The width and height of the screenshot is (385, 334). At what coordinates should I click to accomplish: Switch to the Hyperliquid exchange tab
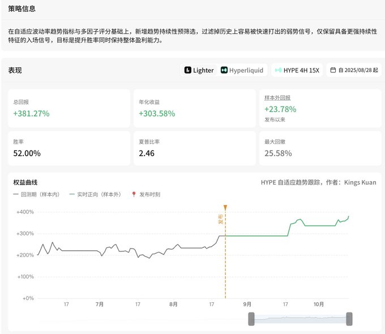[242, 70]
